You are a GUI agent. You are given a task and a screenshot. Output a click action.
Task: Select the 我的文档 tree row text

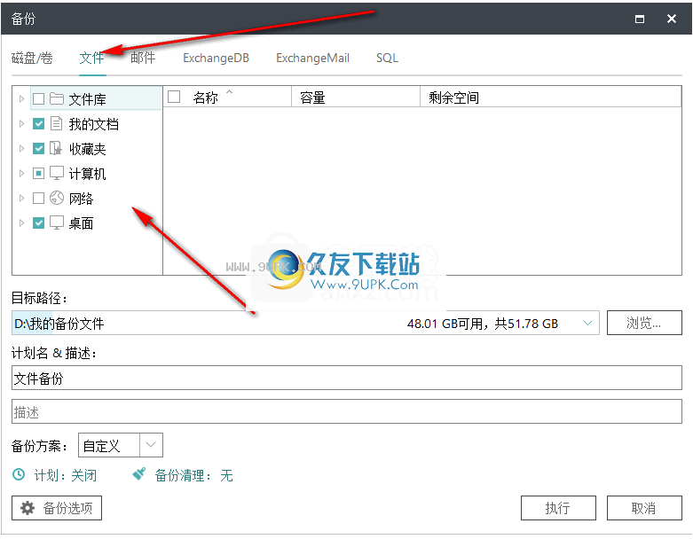(x=94, y=124)
